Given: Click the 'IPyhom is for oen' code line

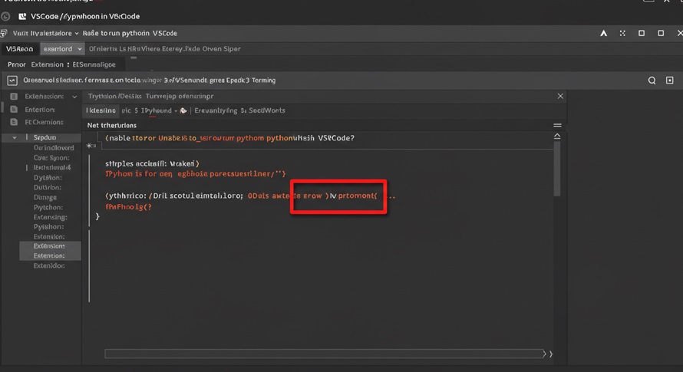Looking at the screenshot, I should coord(195,174).
